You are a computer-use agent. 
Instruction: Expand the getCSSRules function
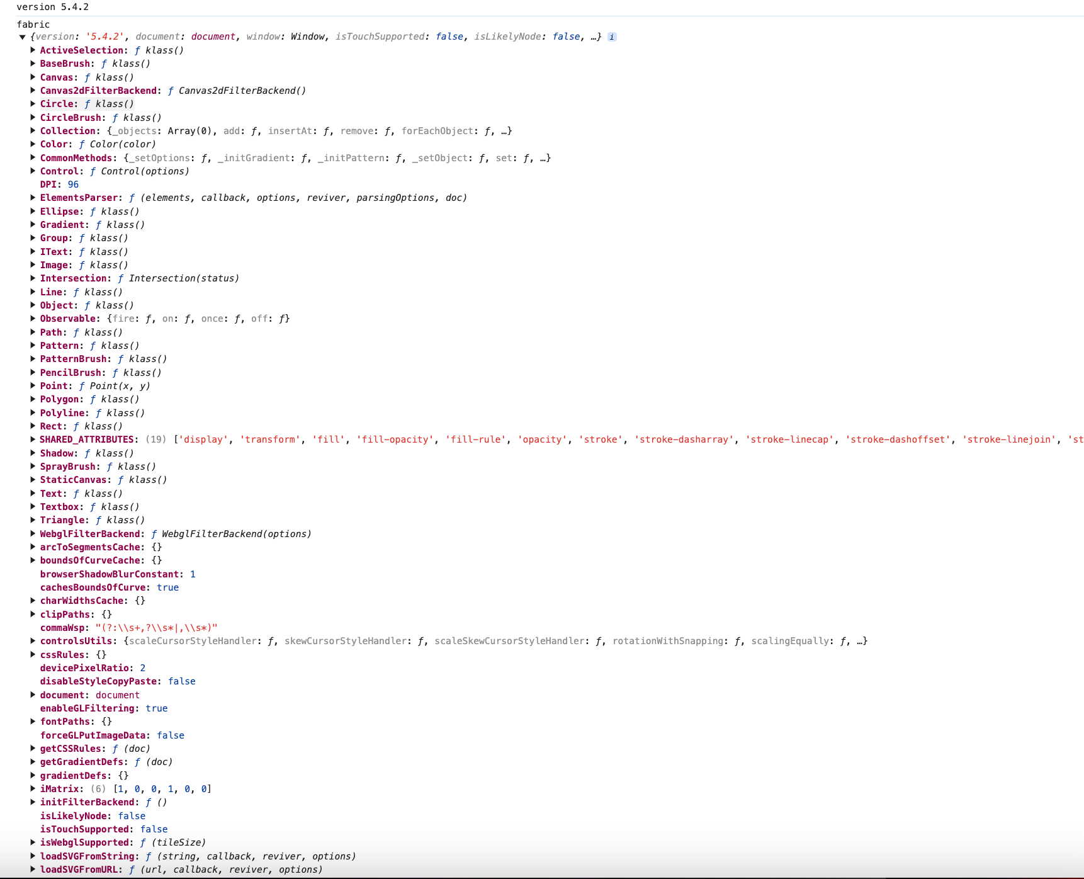(x=33, y=749)
